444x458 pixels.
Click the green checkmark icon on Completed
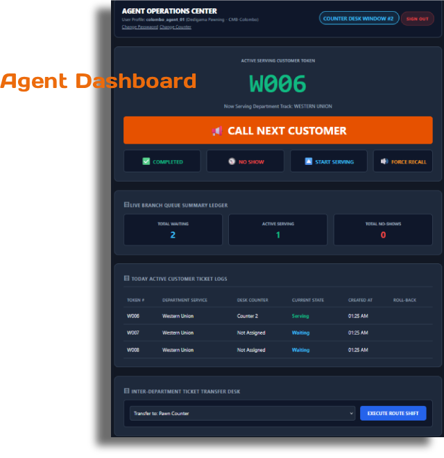click(146, 161)
